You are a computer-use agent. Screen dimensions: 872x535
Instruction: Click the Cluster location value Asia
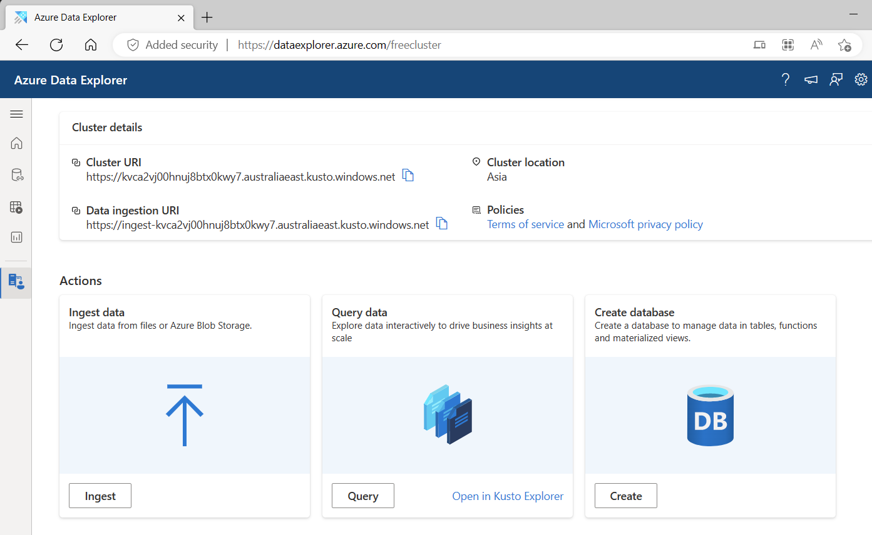[497, 177]
